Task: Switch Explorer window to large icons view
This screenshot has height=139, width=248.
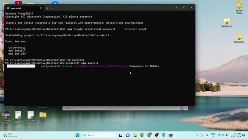Action: pyautogui.click(x=186, y=108)
